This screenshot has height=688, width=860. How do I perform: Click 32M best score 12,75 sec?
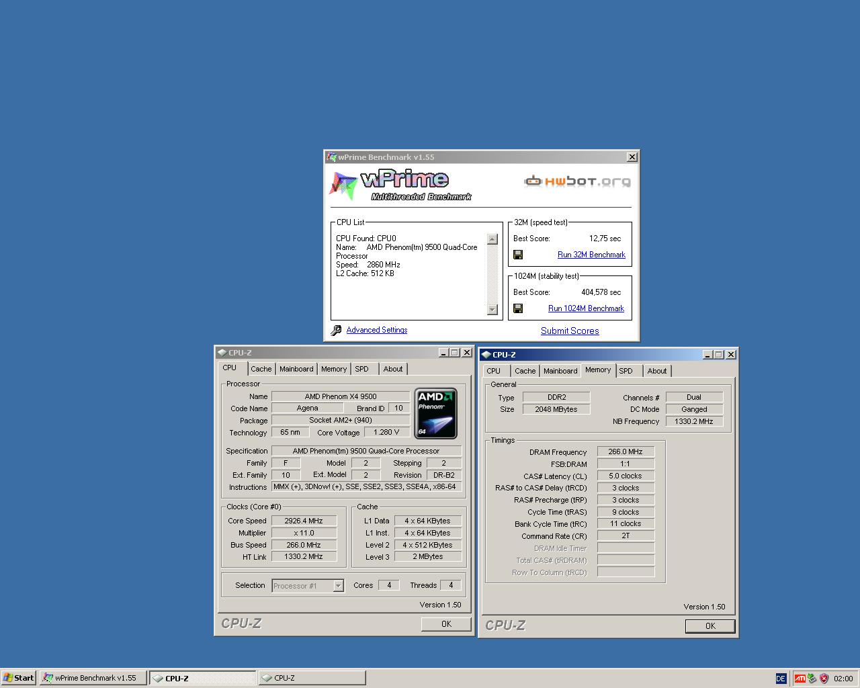click(x=605, y=239)
